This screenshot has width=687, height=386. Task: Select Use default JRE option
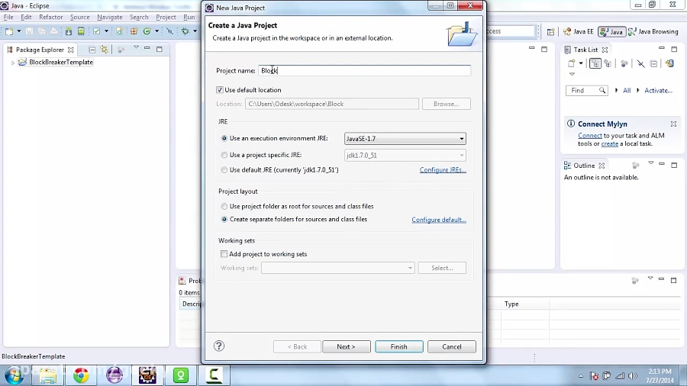pos(224,170)
